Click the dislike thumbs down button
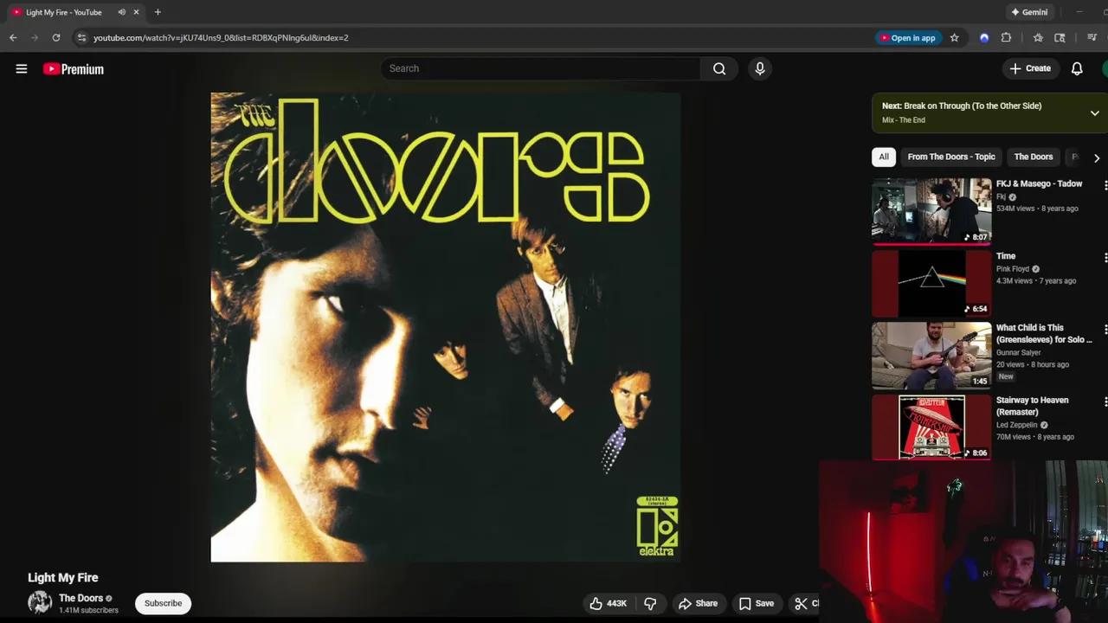This screenshot has width=1108, height=623. coord(651,603)
